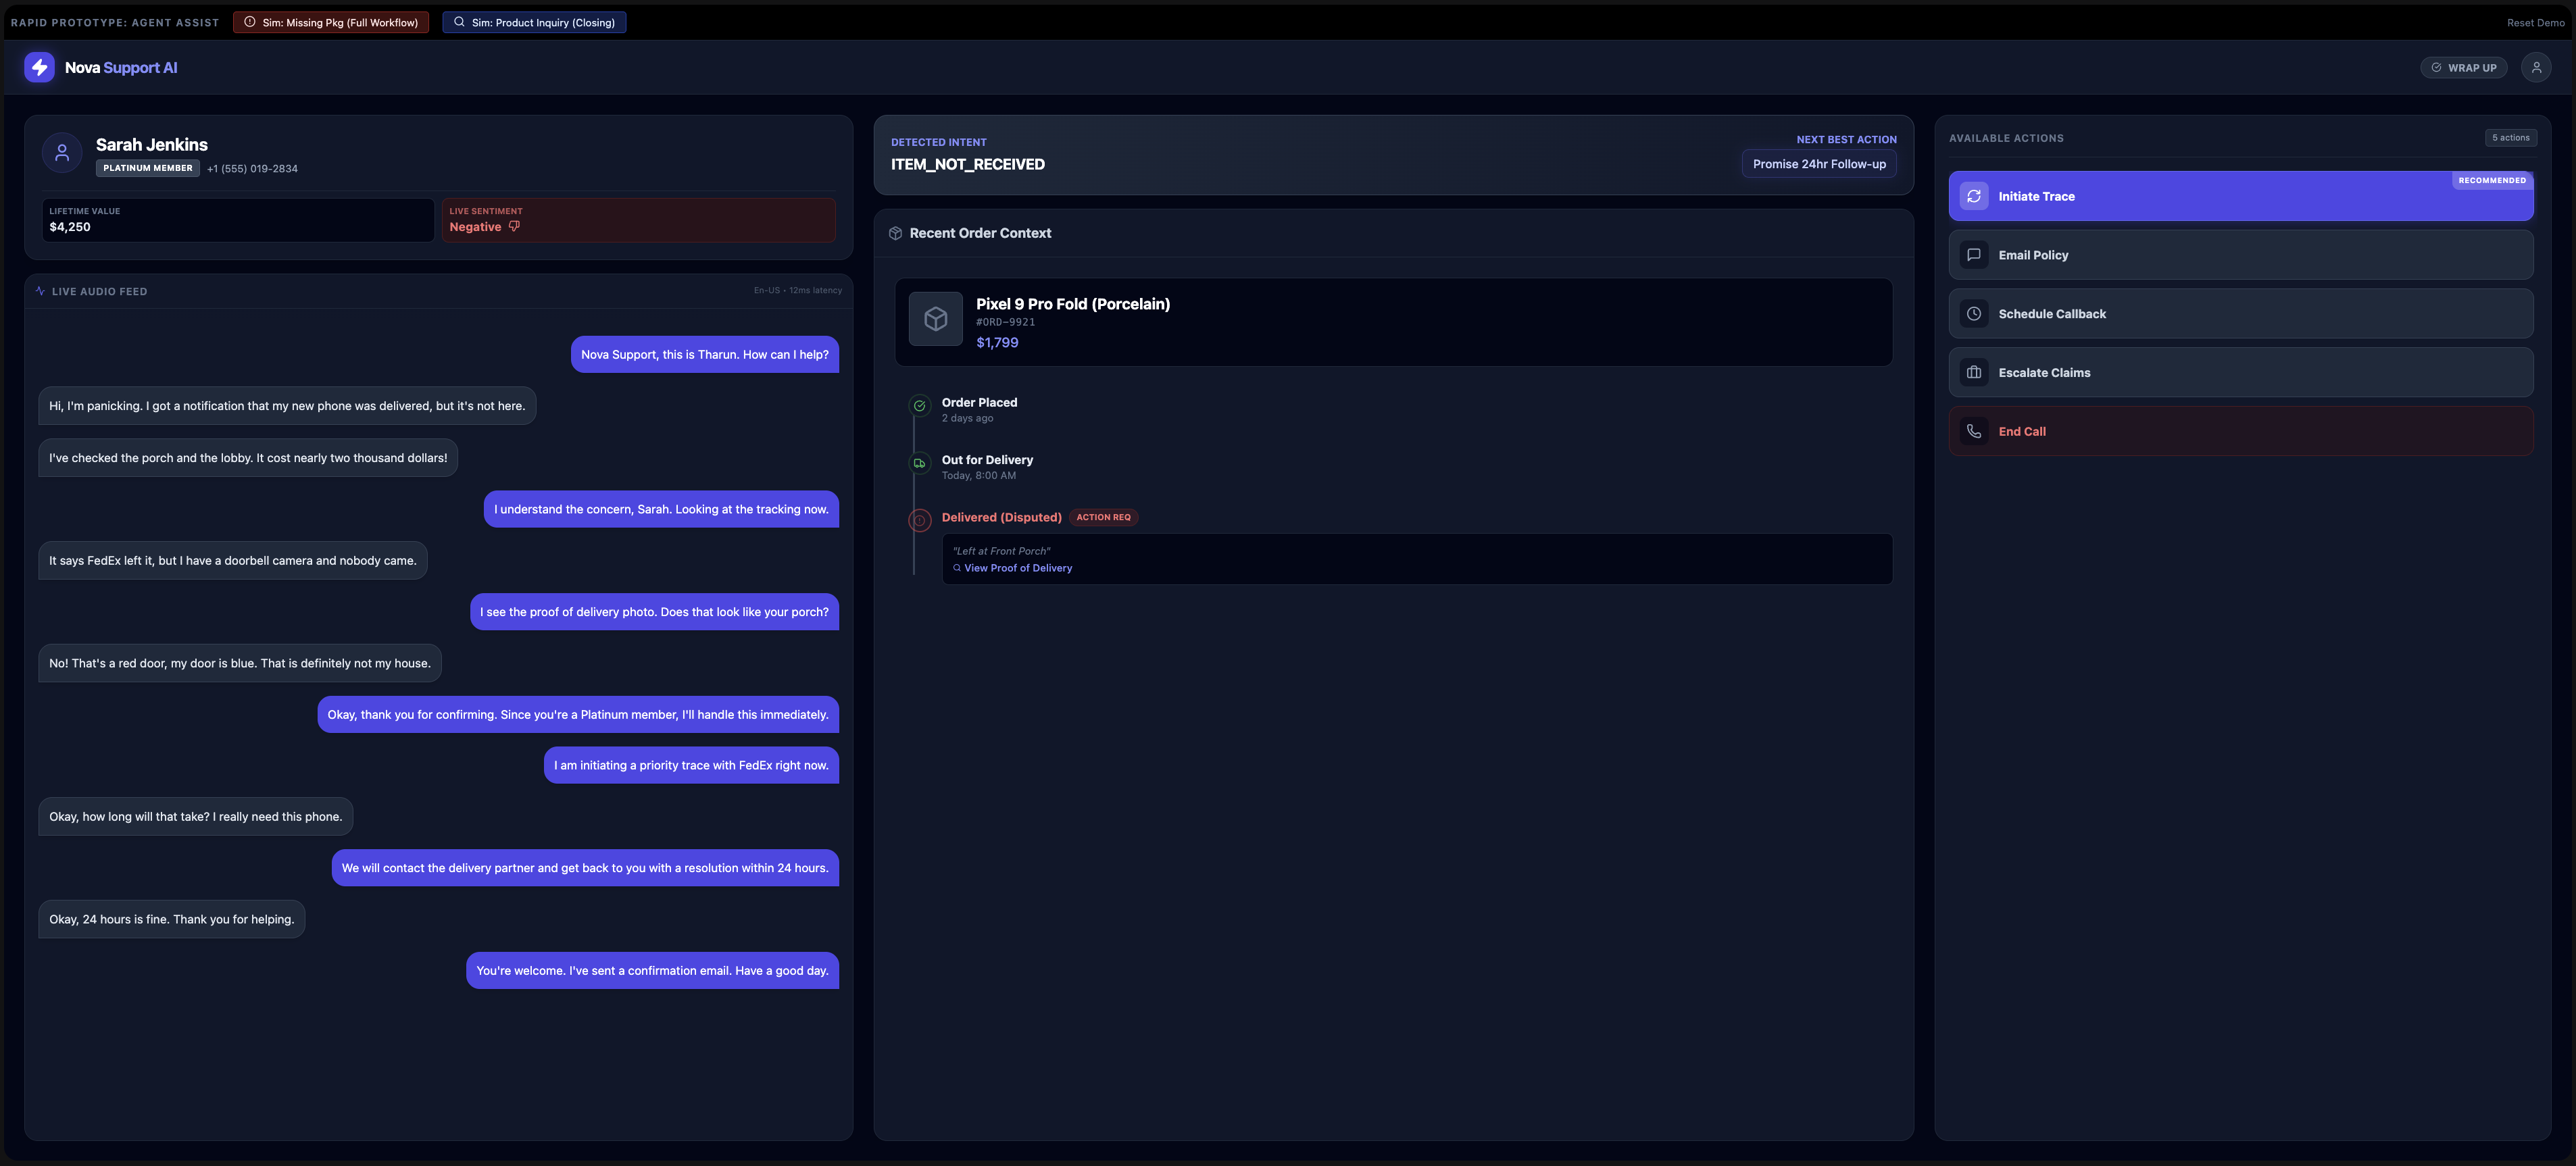
Task: Click the Delivered (Disputed) alert status icon
Action: (919, 520)
